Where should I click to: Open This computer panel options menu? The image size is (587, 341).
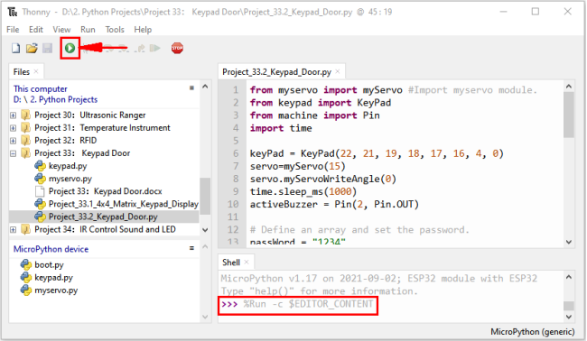191,88
